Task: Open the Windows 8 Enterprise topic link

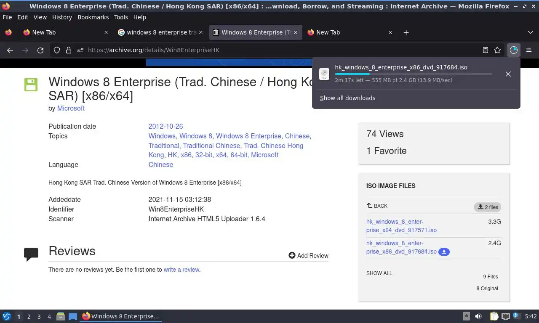Action: point(248,136)
